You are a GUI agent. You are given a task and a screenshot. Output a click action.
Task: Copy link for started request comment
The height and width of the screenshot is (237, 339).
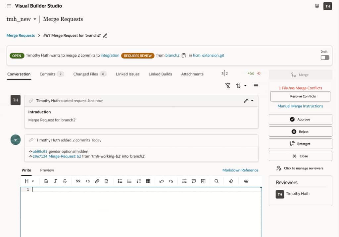click(31, 101)
